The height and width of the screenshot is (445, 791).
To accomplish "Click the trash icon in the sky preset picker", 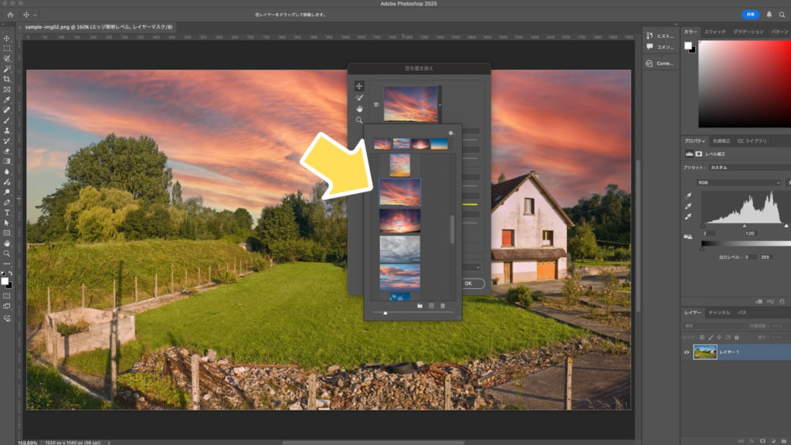I will pyautogui.click(x=443, y=306).
